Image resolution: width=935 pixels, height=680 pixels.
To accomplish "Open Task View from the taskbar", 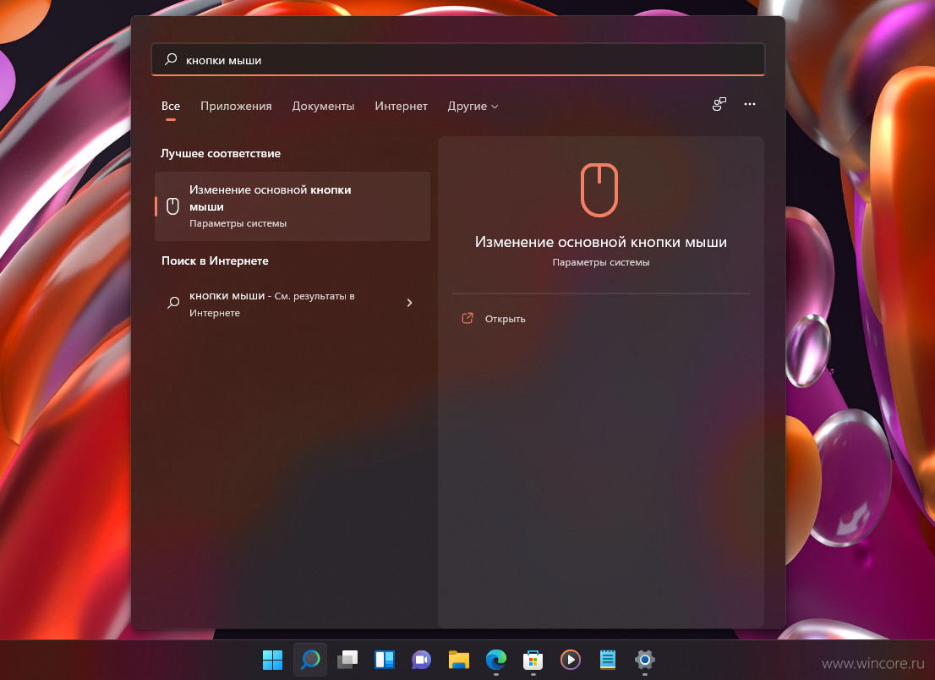I will click(x=347, y=660).
